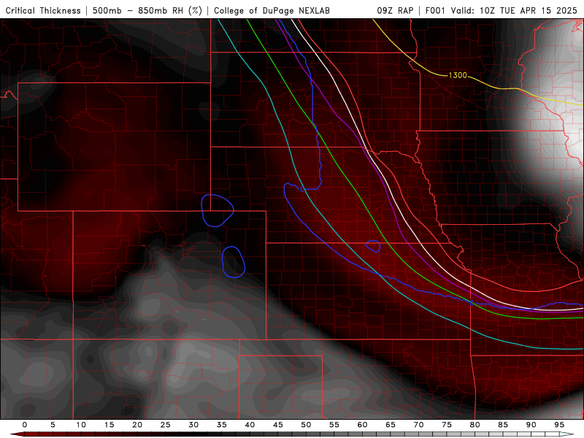
Task: Click the "Critical Thickness" title text
Action: coord(43,10)
